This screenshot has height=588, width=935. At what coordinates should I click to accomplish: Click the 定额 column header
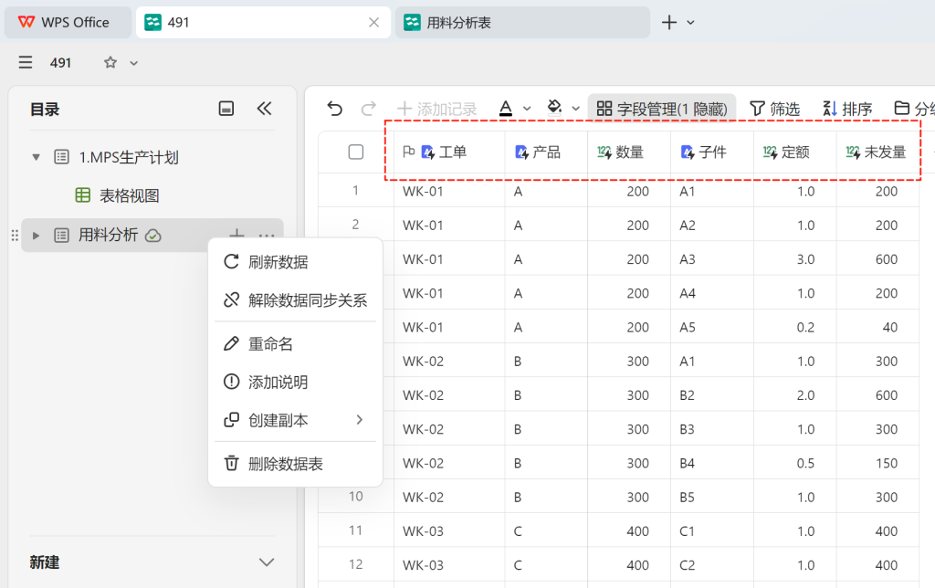[795, 152]
